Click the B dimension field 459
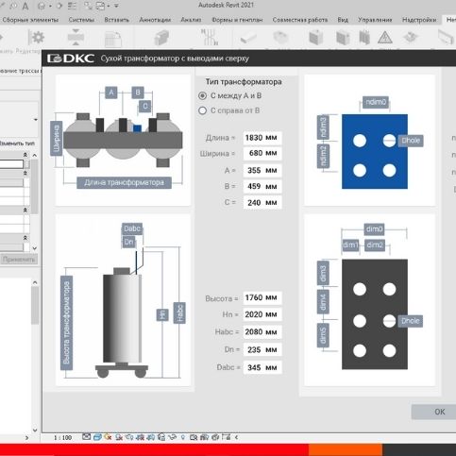Viewport: 456px width, 456px height. [262, 186]
